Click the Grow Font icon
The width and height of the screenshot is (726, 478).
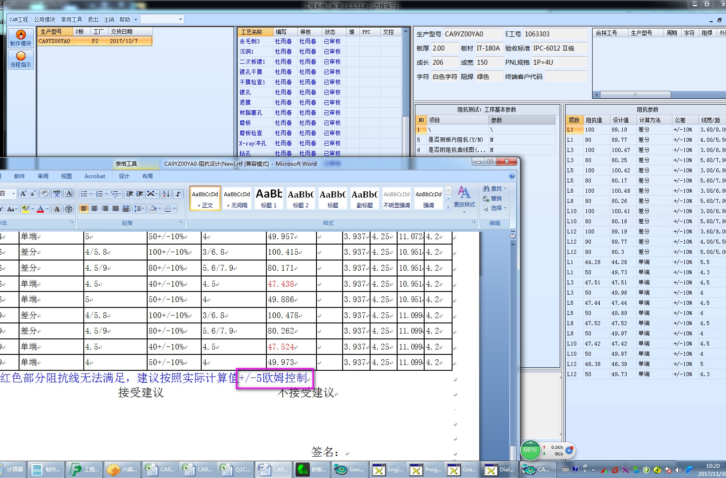(x=23, y=194)
